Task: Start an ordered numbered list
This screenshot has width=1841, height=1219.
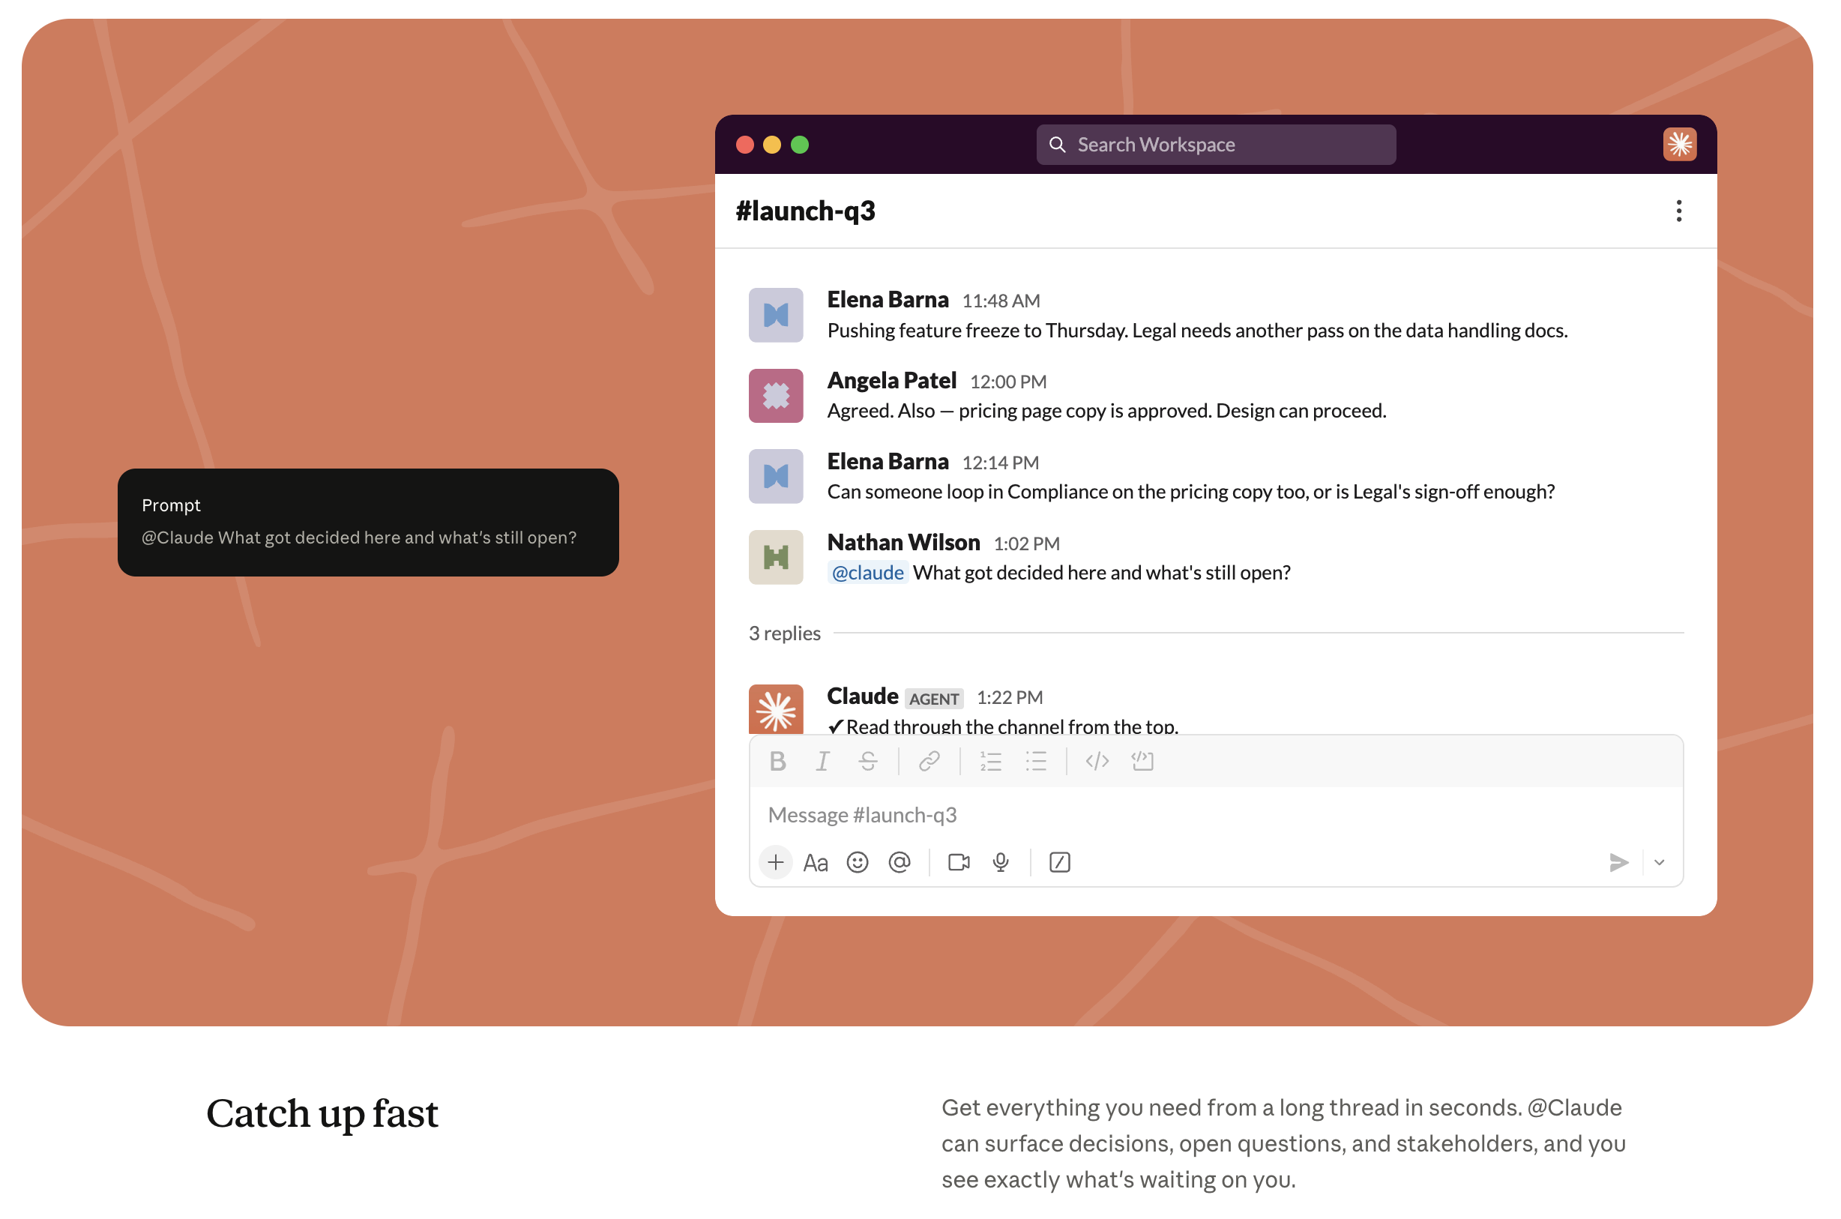Action: tap(992, 762)
